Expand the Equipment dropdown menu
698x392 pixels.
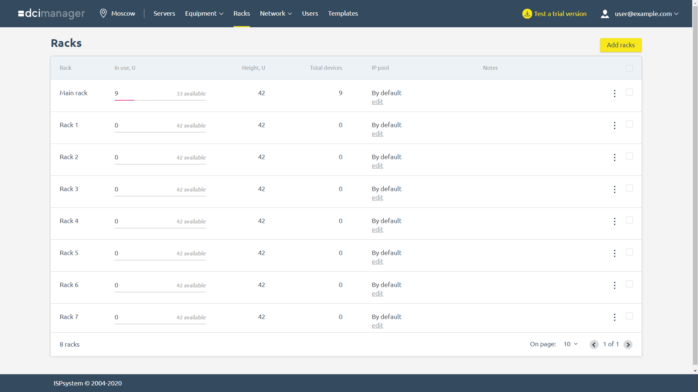coord(204,13)
